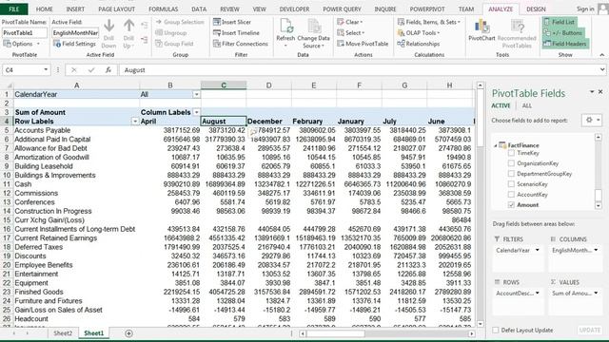Open the Select dropdown in Actions

click(x=351, y=33)
